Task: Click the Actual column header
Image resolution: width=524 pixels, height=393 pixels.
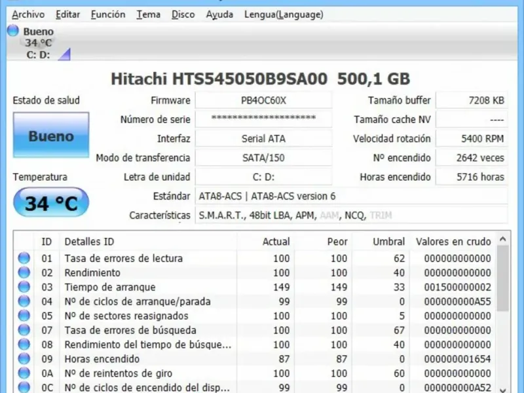Action: (266, 241)
